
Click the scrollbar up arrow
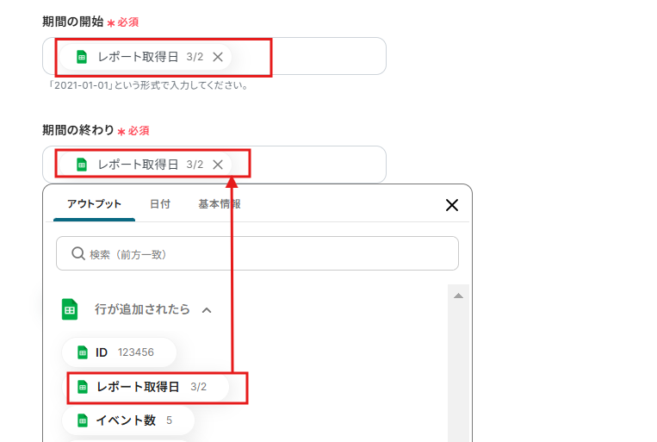458,296
